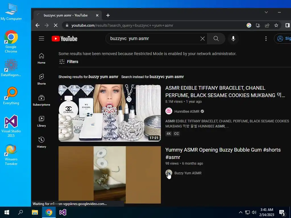Click the Buzzy Yum ASMR channel avatar
The height and width of the screenshot is (218, 291).
[x=169, y=173]
